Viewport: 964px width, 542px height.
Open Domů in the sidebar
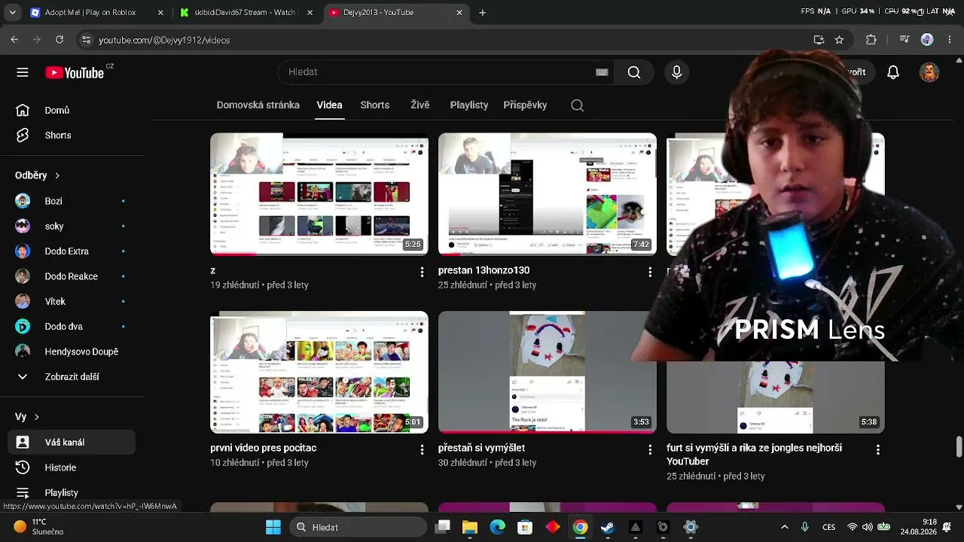(x=72, y=110)
